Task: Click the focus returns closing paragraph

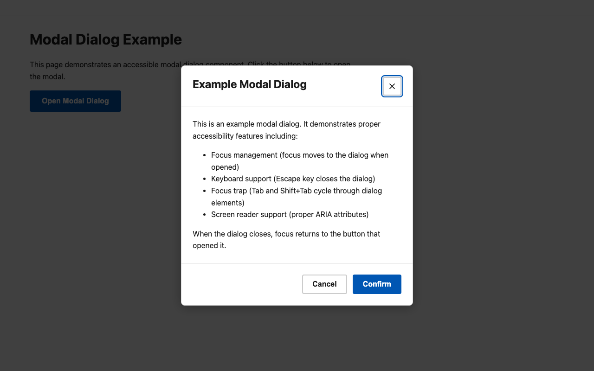Action: pyautogui.click(x=286, y=239)
